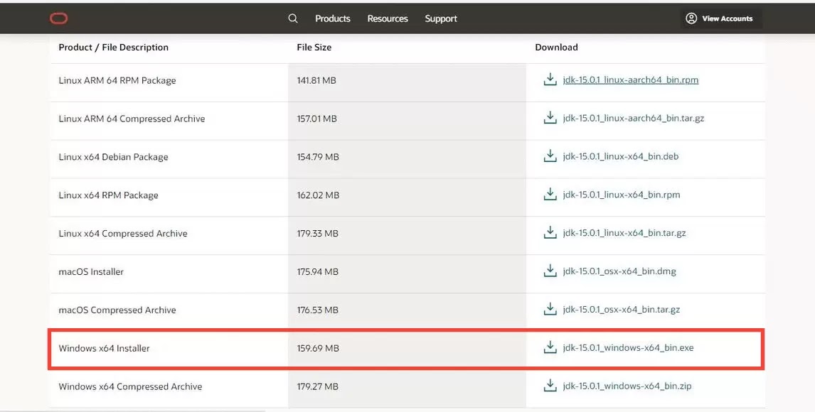Download jdk-15.0.1_osx-x64_bin.dmg link
Image resolution: width=815 pixels, height=412 pixels.
pos(619,271)
